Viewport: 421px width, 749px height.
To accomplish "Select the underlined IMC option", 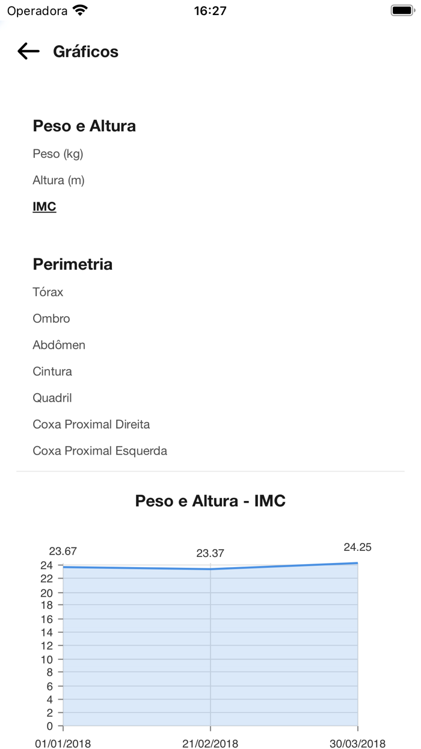I will [45, 207].
